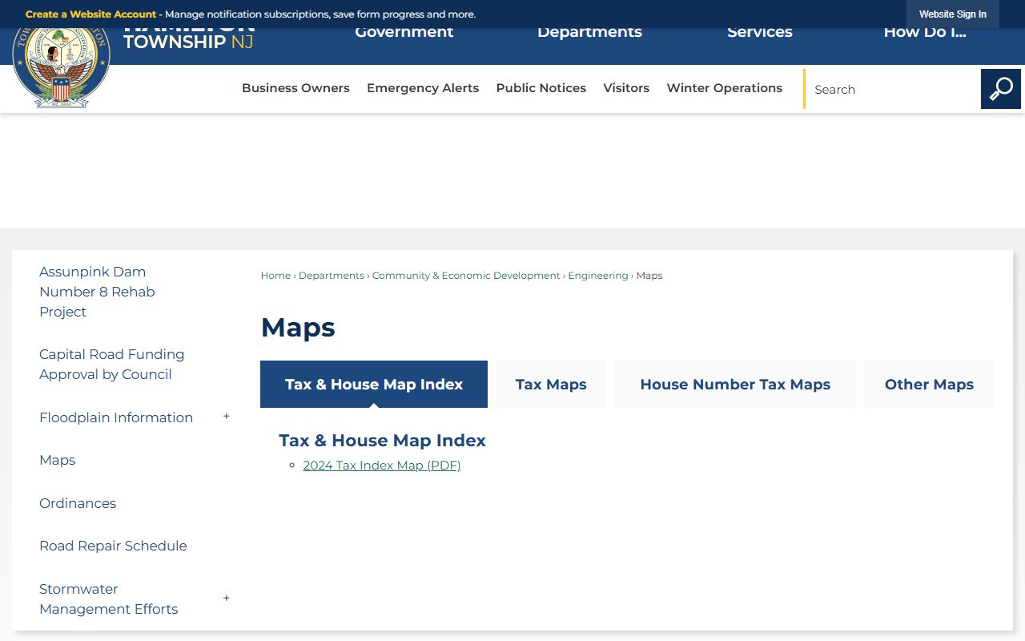Screen dimensions: 1025x641
Task: Open Floodplain Information sidebar link
Action: pyautogui.click(x=116, y=417)
